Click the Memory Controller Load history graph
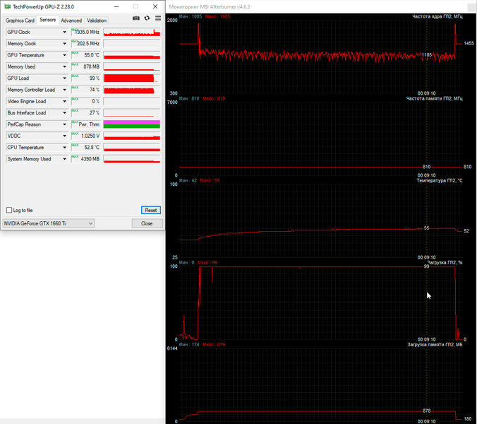Viewport: 477px width, 424px height. point(132,90)
